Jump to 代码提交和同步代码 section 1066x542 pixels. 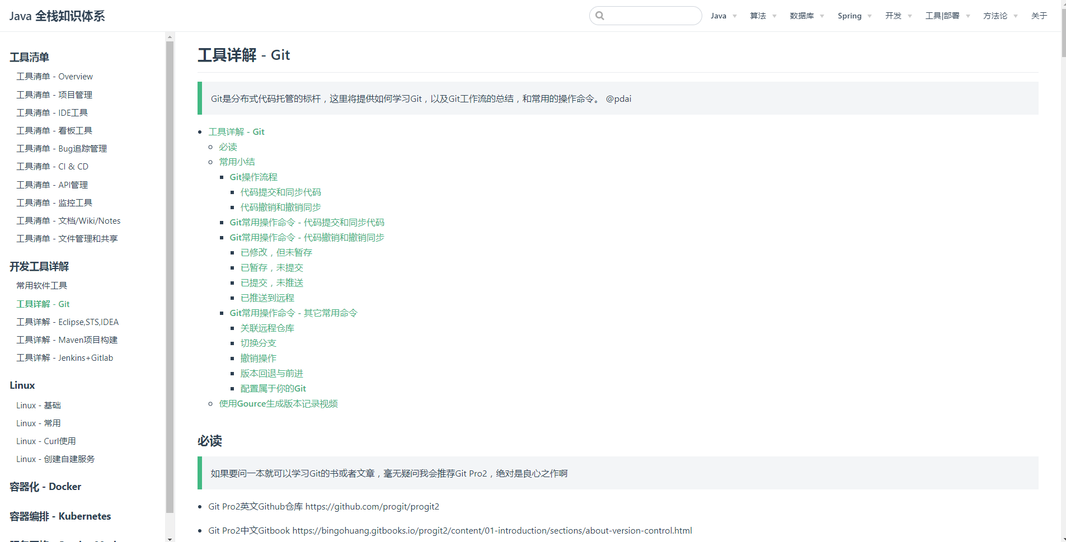281,192
